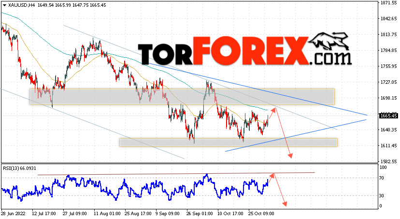
Task: Click the 25 Oct 09:00 time label
Action: (260, 214)
